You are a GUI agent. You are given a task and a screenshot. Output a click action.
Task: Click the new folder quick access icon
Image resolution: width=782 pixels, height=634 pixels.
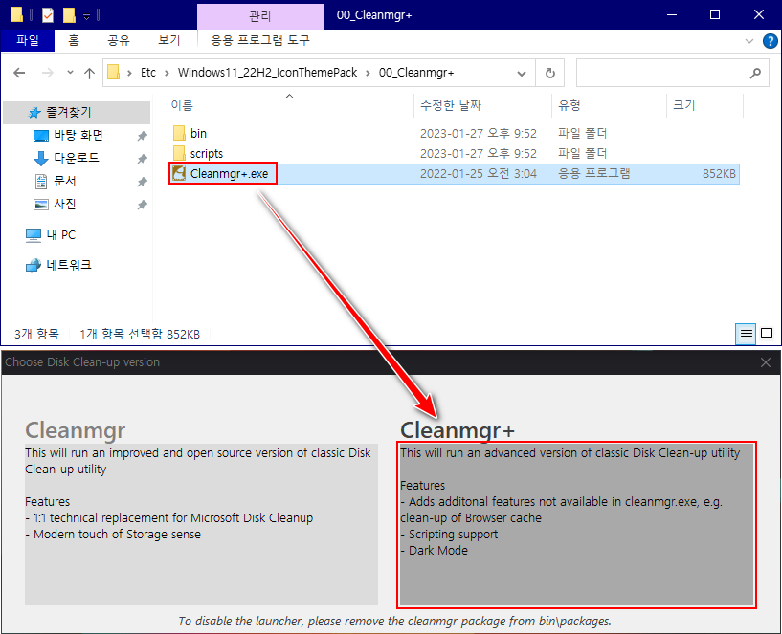[x=69, y=15]
